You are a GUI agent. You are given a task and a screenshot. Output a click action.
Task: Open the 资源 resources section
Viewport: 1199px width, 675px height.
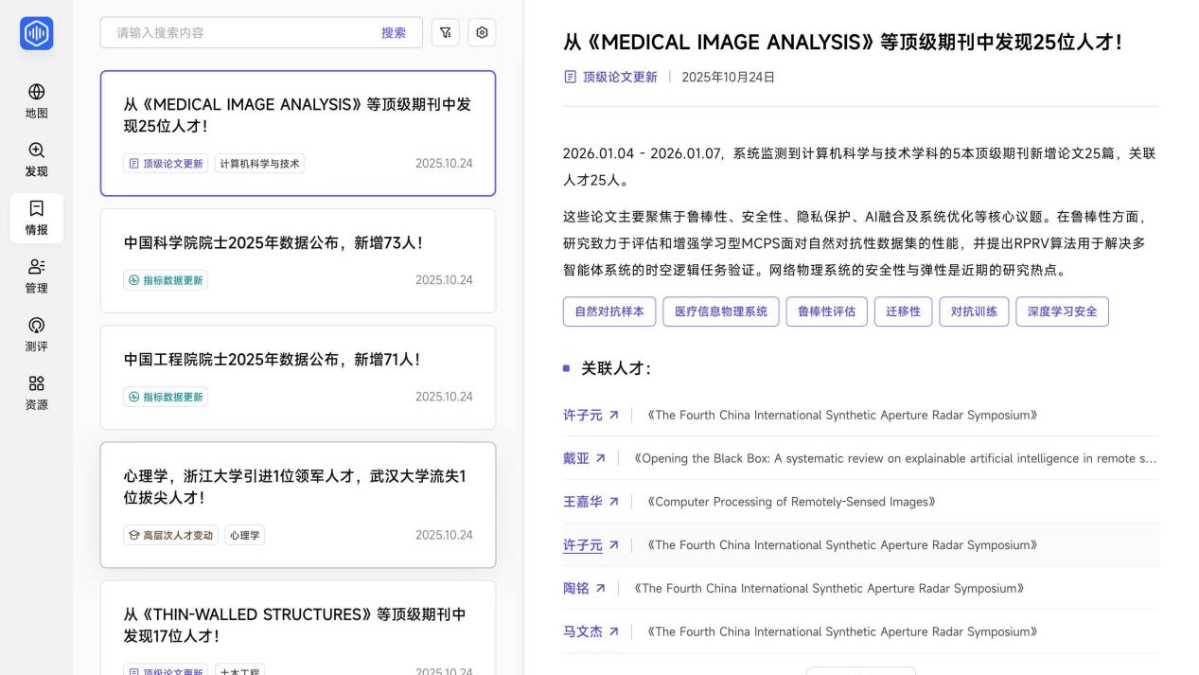[x=36, y=393]
